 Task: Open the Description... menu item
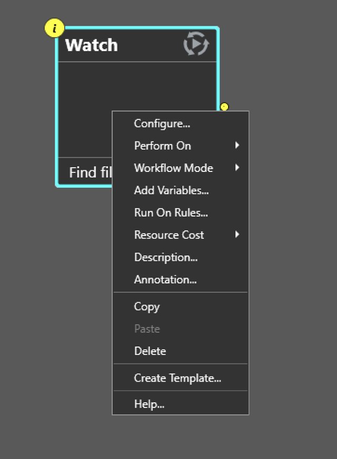[181, 257]
